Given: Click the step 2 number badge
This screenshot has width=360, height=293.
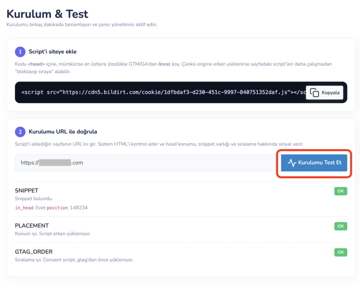Looking at the screenshot, I should click(20, 132).
